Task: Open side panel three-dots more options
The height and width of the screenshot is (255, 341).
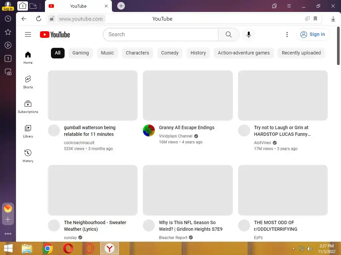Action: pos(8,233)
